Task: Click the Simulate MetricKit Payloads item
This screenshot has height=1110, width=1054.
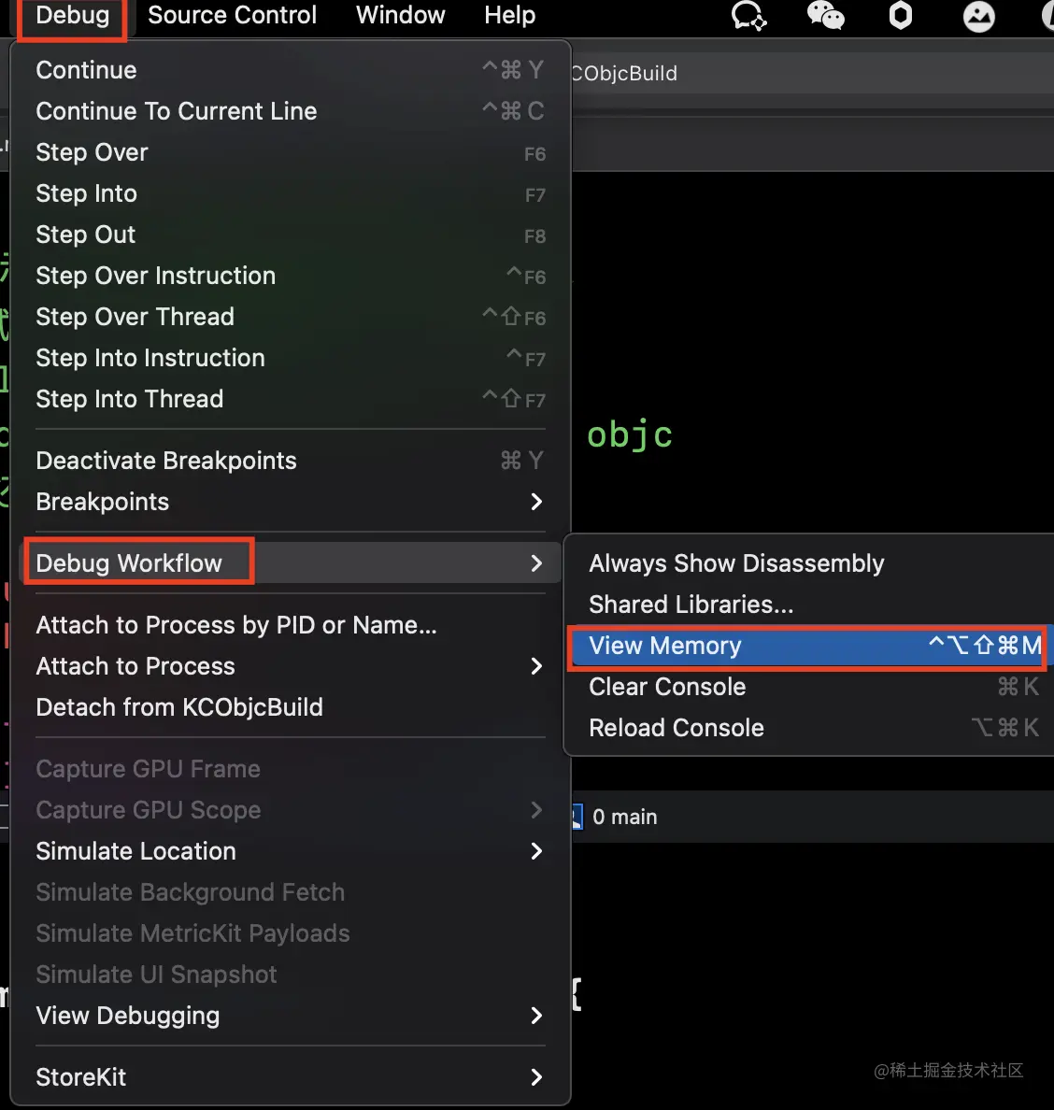Action: (x=291, y=933)
